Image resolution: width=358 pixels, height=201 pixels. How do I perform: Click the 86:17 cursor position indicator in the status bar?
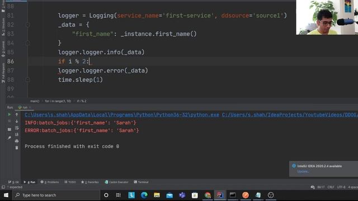click(x=321, y=187)
